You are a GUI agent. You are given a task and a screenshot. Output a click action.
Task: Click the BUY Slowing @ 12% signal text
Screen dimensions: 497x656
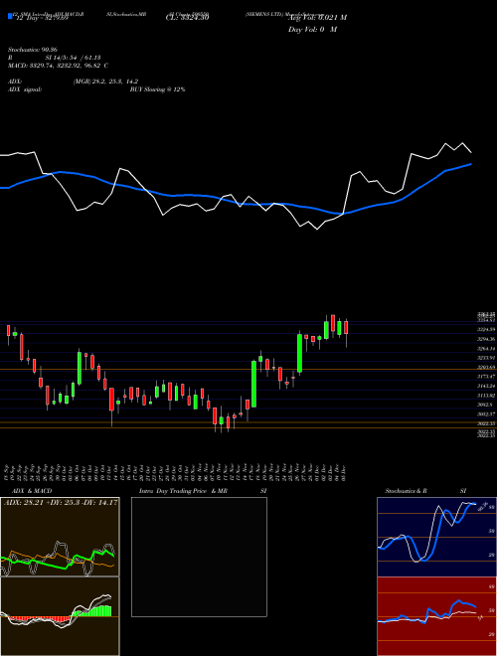tap(157, 89)
